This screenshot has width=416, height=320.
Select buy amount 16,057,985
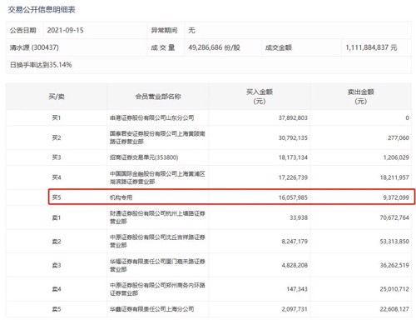click(293, 197)
